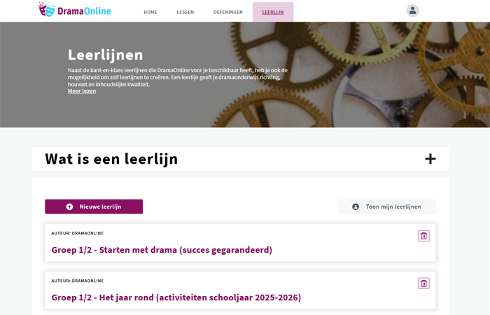Open 'Groep 1/2 - Starten met drama' leerlijn
The height and width of the screenshot is (315, 490).
(x=162, y=250)
